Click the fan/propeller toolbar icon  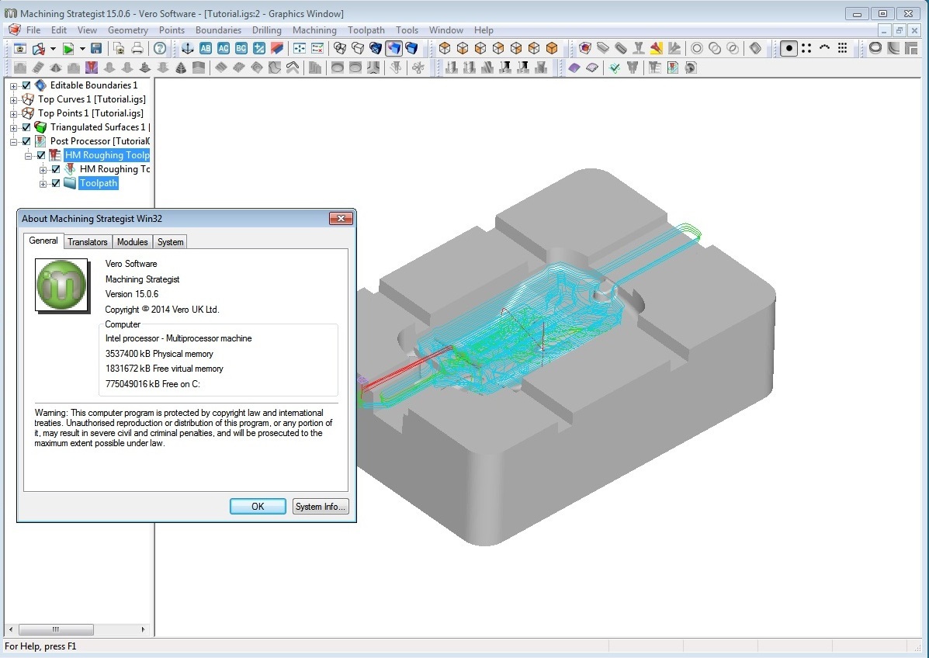418,68
